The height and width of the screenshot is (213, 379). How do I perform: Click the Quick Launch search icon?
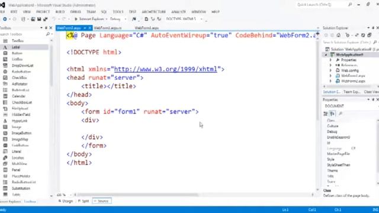click(x=350, y=5)
